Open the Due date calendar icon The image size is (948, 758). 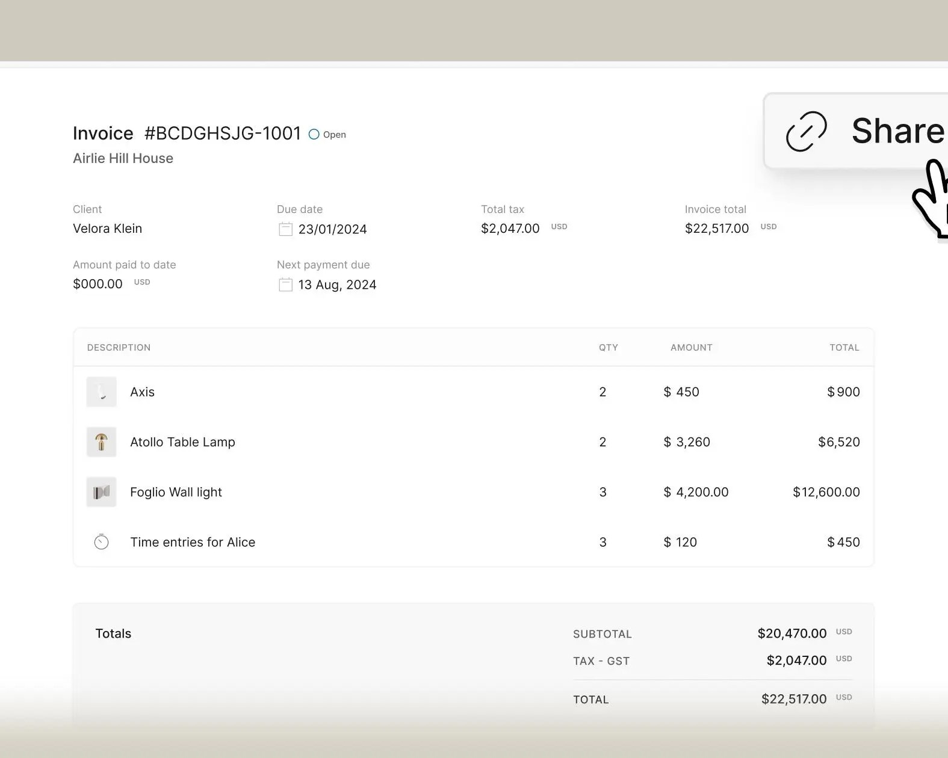point(285,229)
